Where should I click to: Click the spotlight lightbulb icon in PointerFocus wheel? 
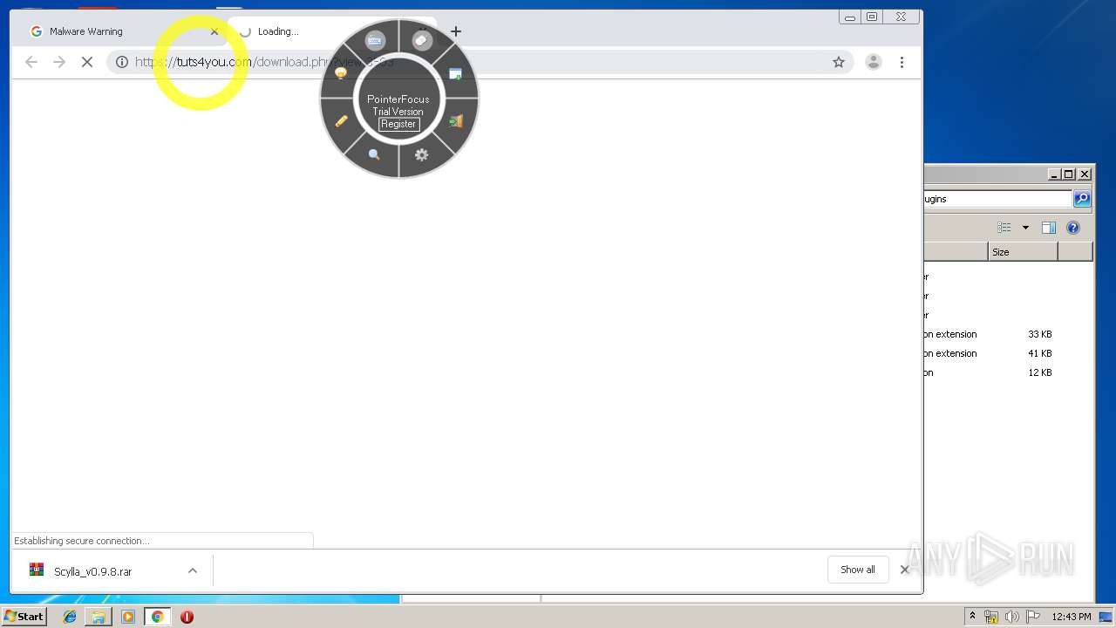(x=341, y=74)
